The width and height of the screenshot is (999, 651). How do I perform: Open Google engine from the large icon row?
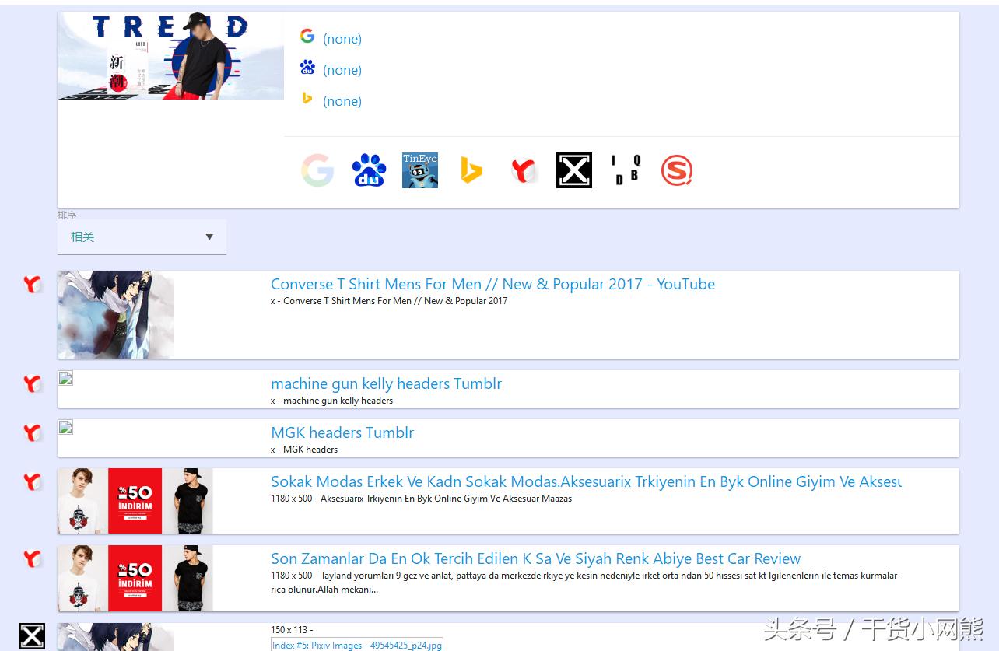pos(317,170)
